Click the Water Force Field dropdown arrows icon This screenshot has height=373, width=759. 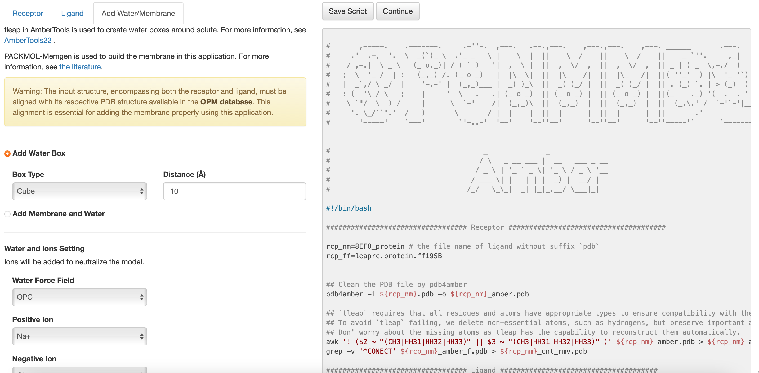click(x=142, y=297)
